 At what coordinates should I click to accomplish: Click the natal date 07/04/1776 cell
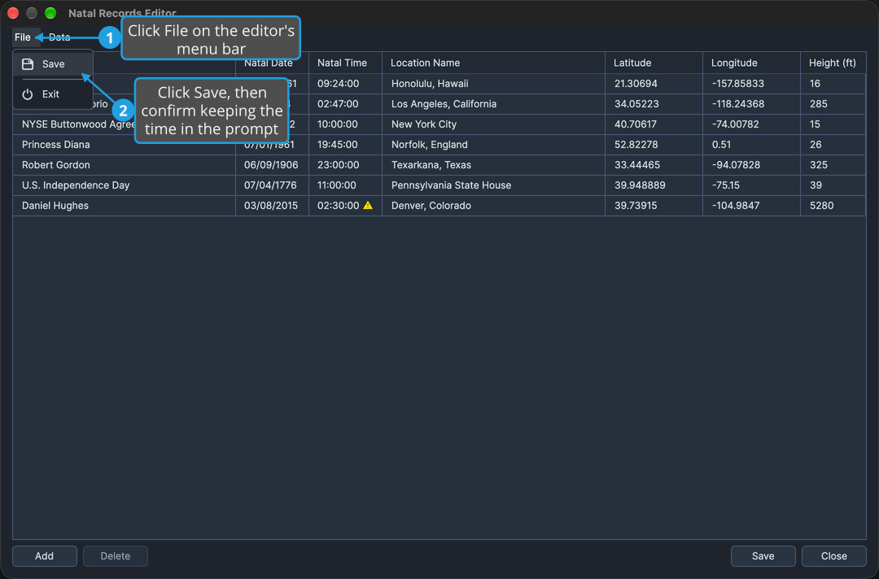pos(272,185)
